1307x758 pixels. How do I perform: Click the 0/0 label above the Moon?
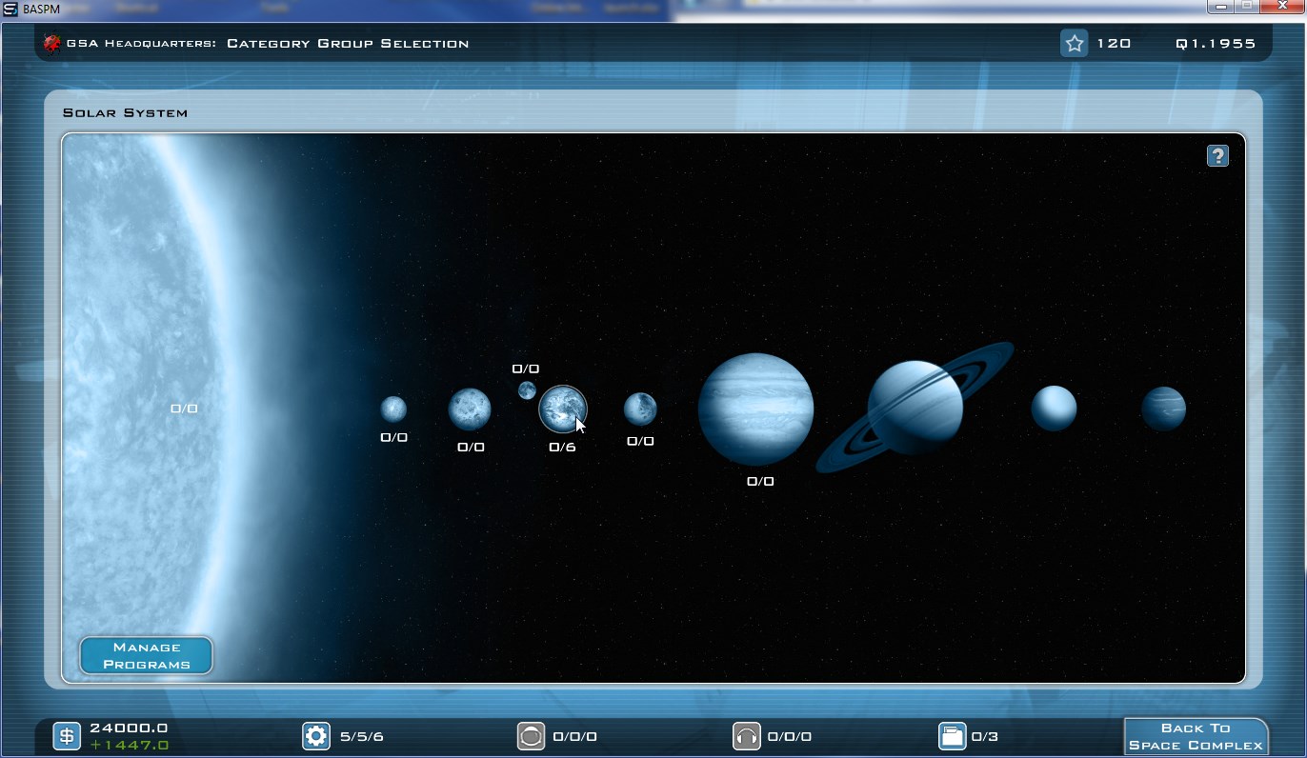(526, 369)
